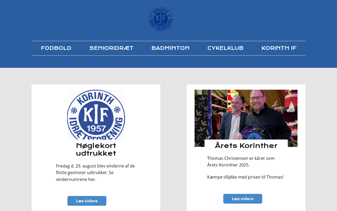337x211 pixels.
Task: Open the Cykelklub menu item
Action: pos(225,48)
